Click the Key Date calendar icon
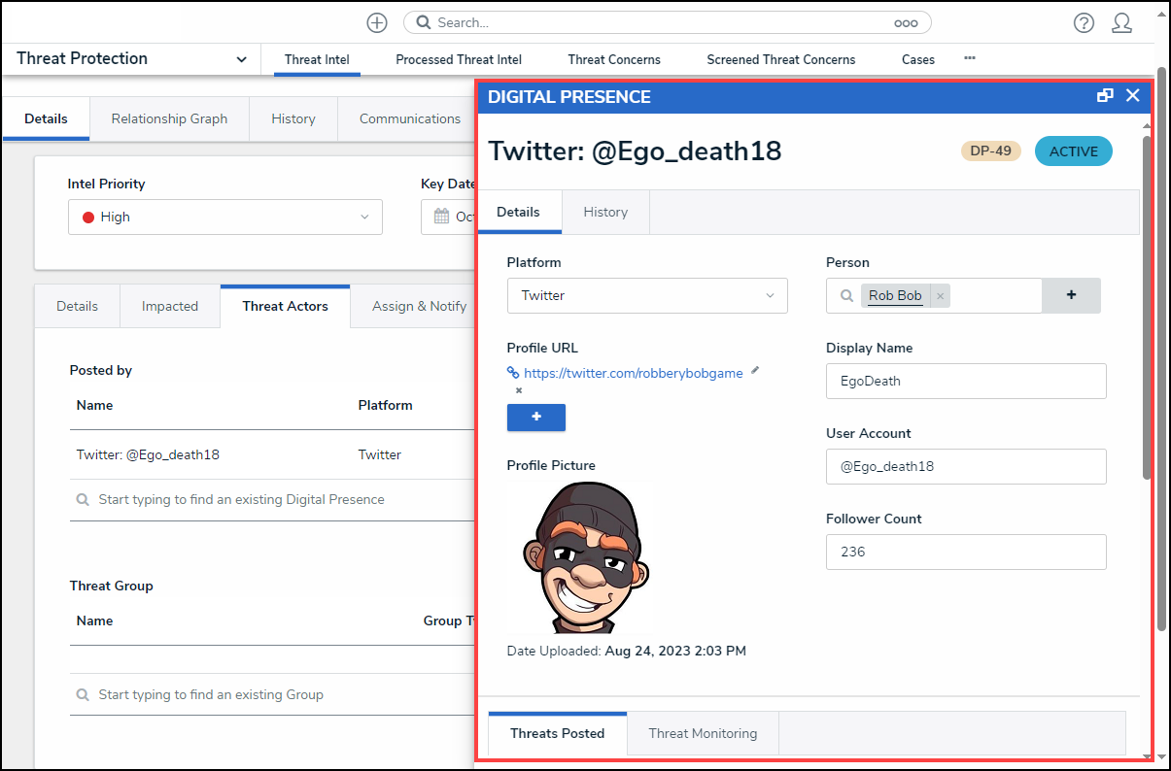The width and height of the screenshot is (1171, 771). (x=441, y=217)
